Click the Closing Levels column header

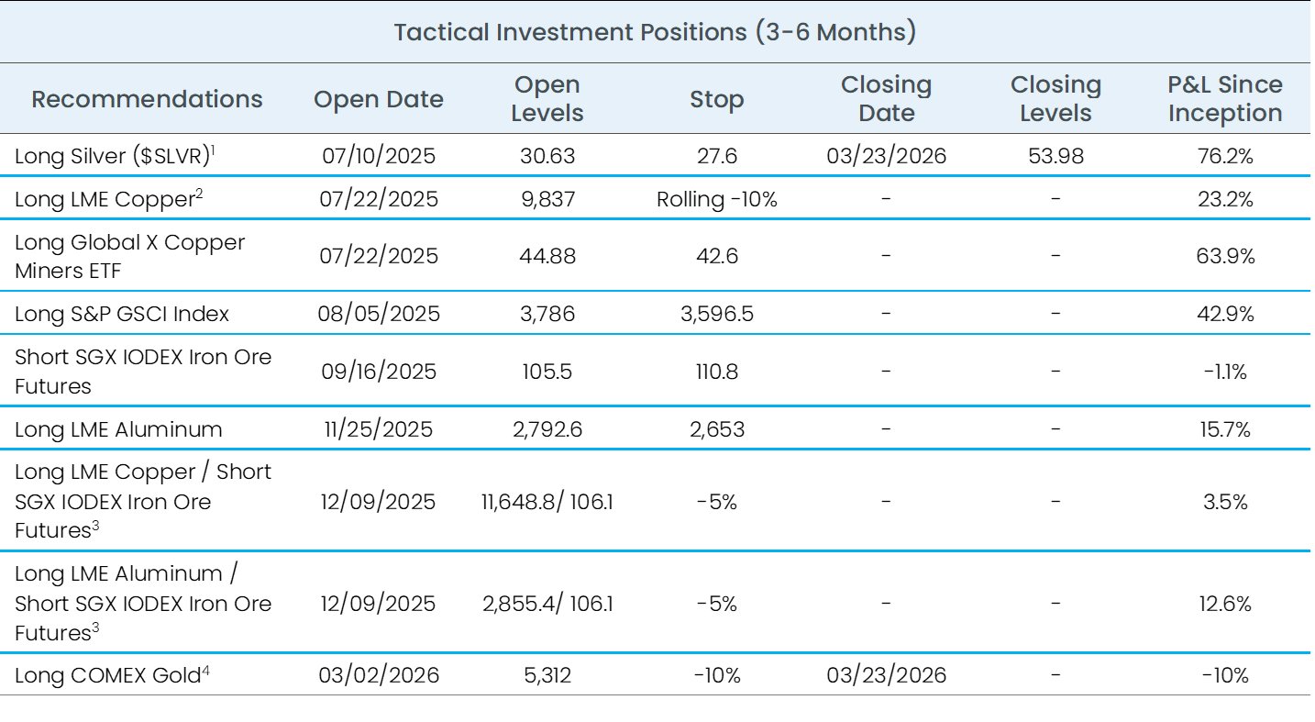pyautogui.click(x=1055, y=99)
